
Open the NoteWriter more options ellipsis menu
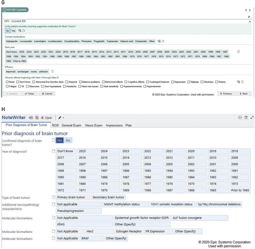(239, 117)
